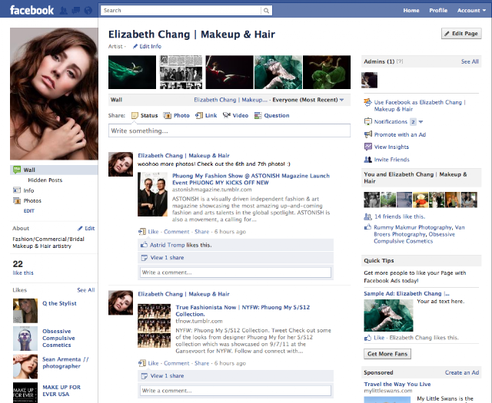Open the admin profile thumbnail
Screen dimensions: 492x403
click(x=369, y=80)
